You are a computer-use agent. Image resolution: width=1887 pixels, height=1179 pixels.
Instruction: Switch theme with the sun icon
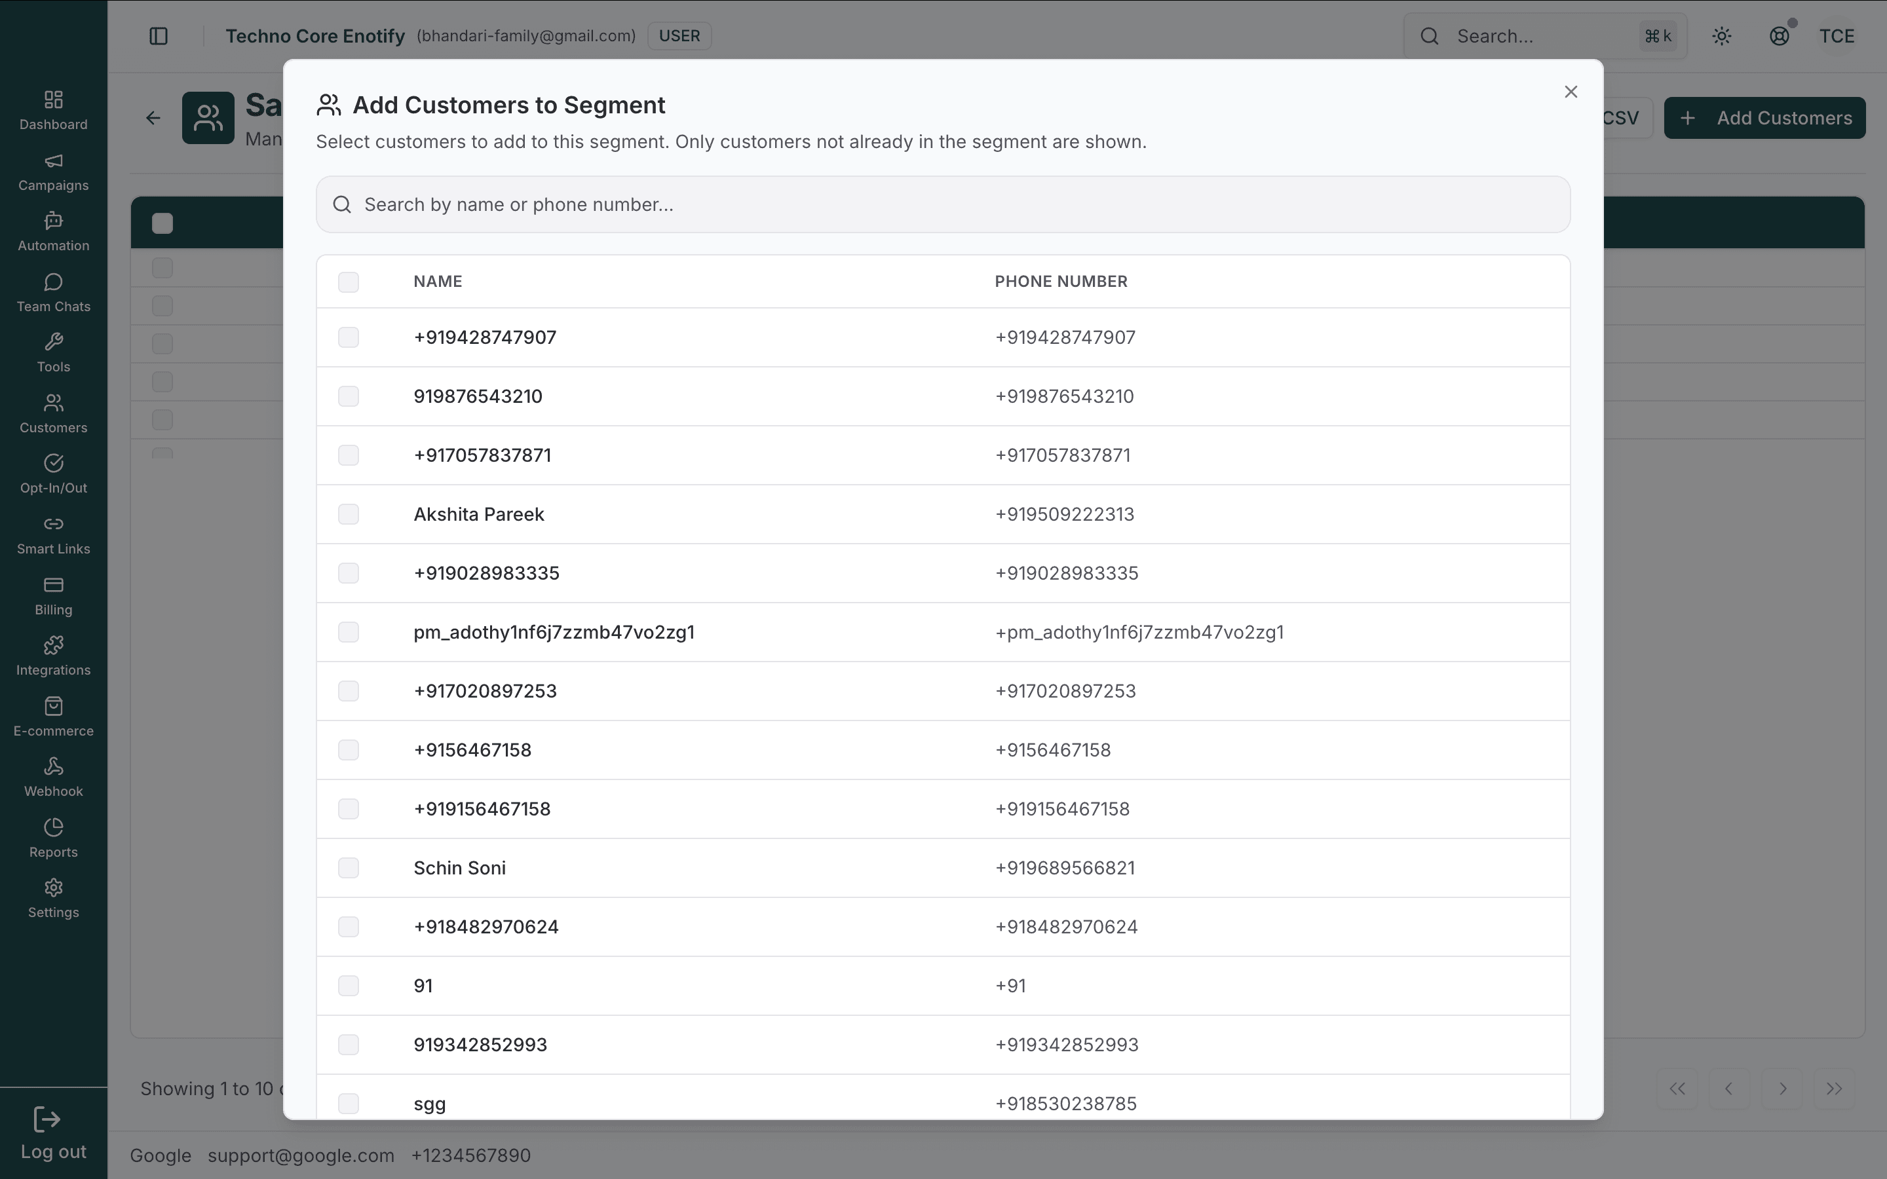click(x=1722, y=36)
